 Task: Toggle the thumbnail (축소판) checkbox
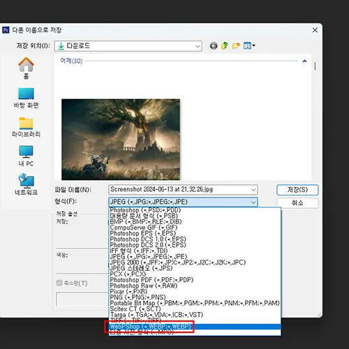[59, 283]
